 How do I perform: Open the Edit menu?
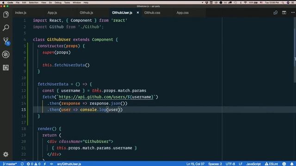[24, 3]
